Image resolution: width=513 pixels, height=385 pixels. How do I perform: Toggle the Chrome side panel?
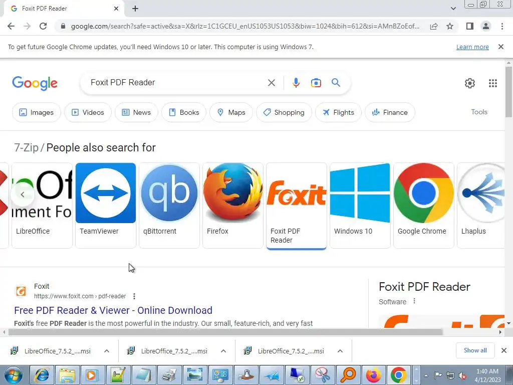[x=470, y=26]
